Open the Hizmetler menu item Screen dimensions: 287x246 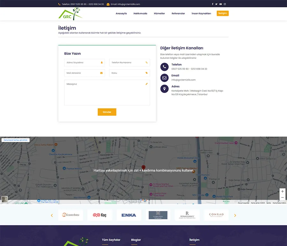[x=159, y=13]
